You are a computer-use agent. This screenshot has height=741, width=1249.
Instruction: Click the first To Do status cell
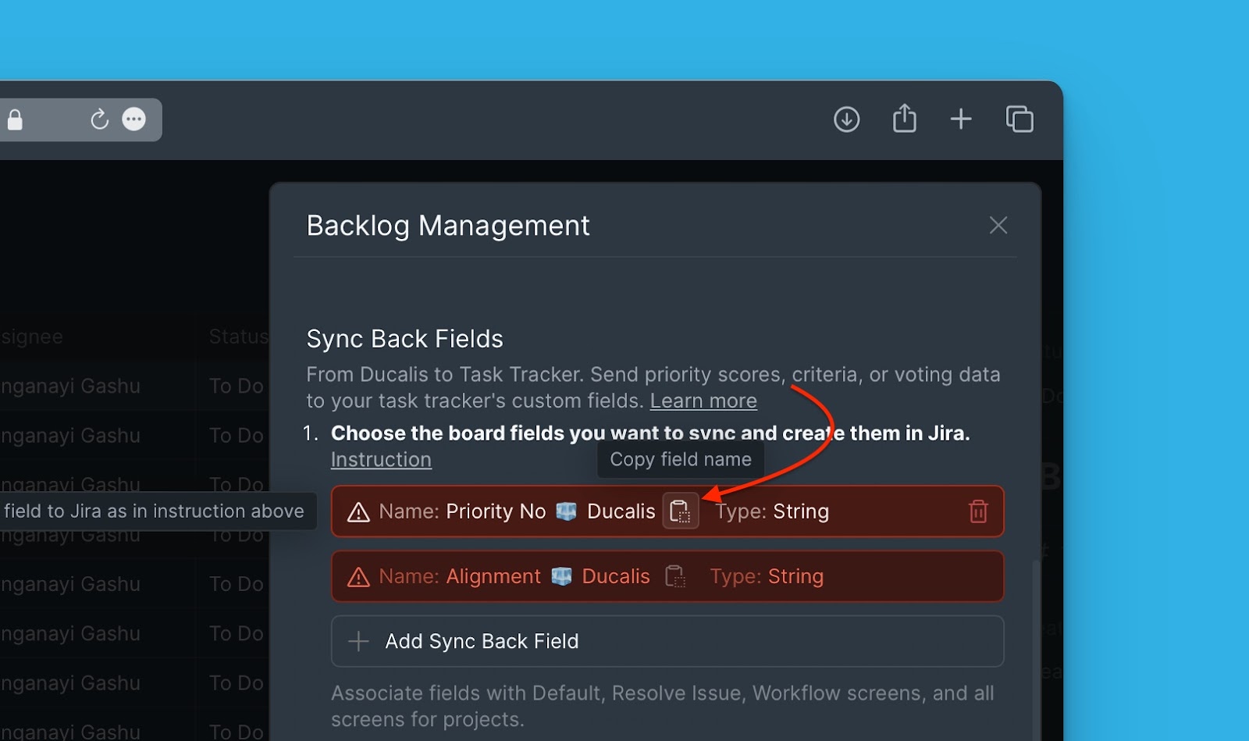[236, 386]
